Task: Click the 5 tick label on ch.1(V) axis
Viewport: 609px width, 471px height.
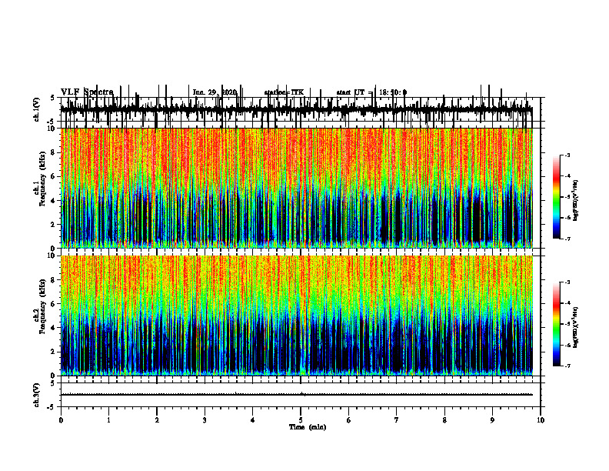Action: (x=52, y=99)
